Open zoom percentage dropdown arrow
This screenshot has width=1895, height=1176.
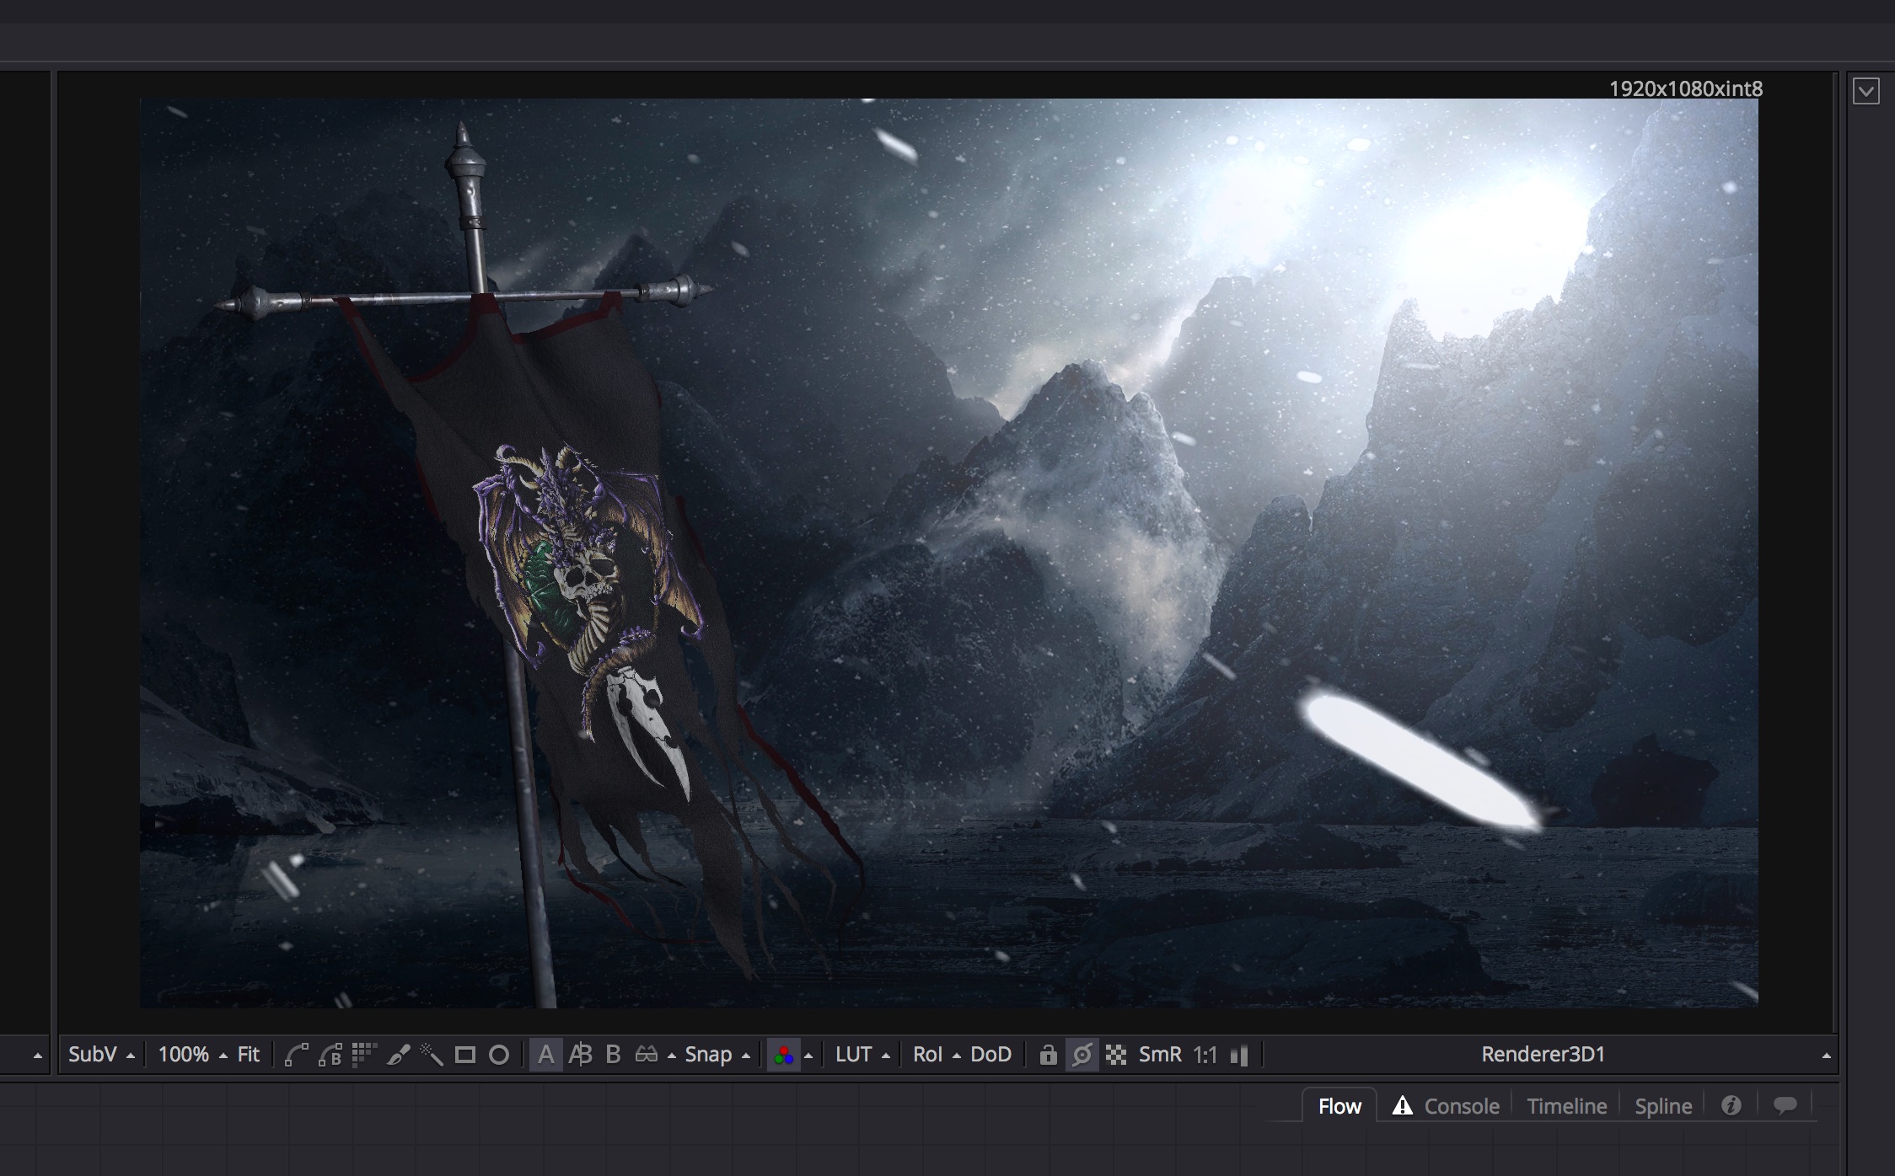pos(223,1056)
